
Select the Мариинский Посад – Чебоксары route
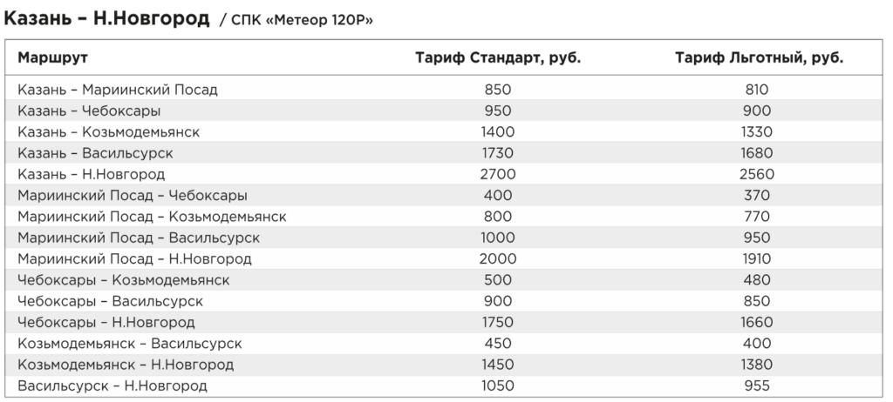(x=133, y=196)
